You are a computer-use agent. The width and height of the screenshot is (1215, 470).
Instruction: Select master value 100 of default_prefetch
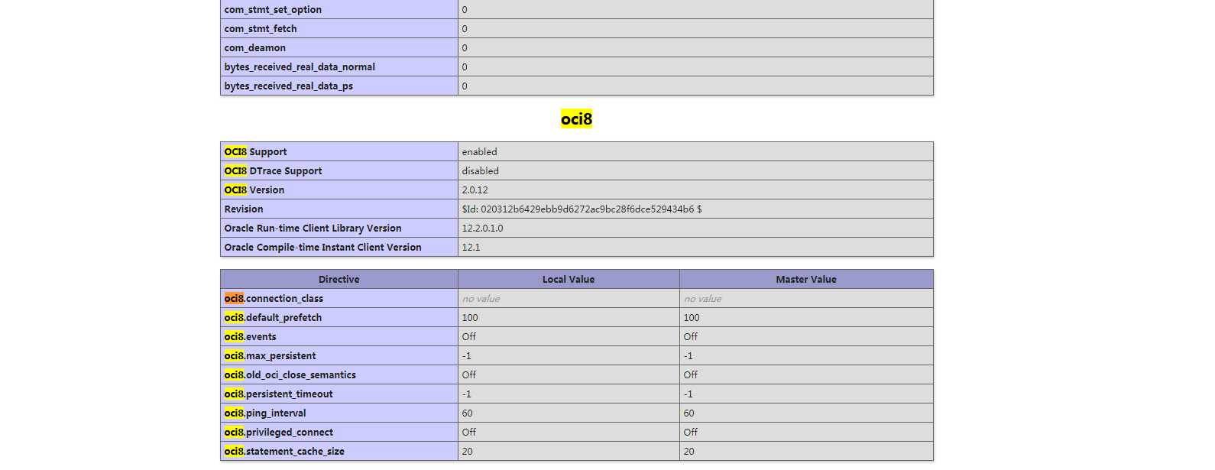point(692,317)
